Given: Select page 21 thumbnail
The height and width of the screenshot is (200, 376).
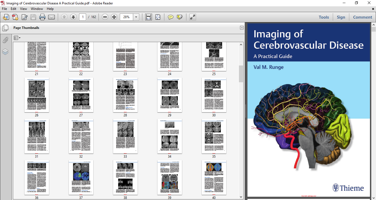Looking at the screenshot, I should 37,56.
